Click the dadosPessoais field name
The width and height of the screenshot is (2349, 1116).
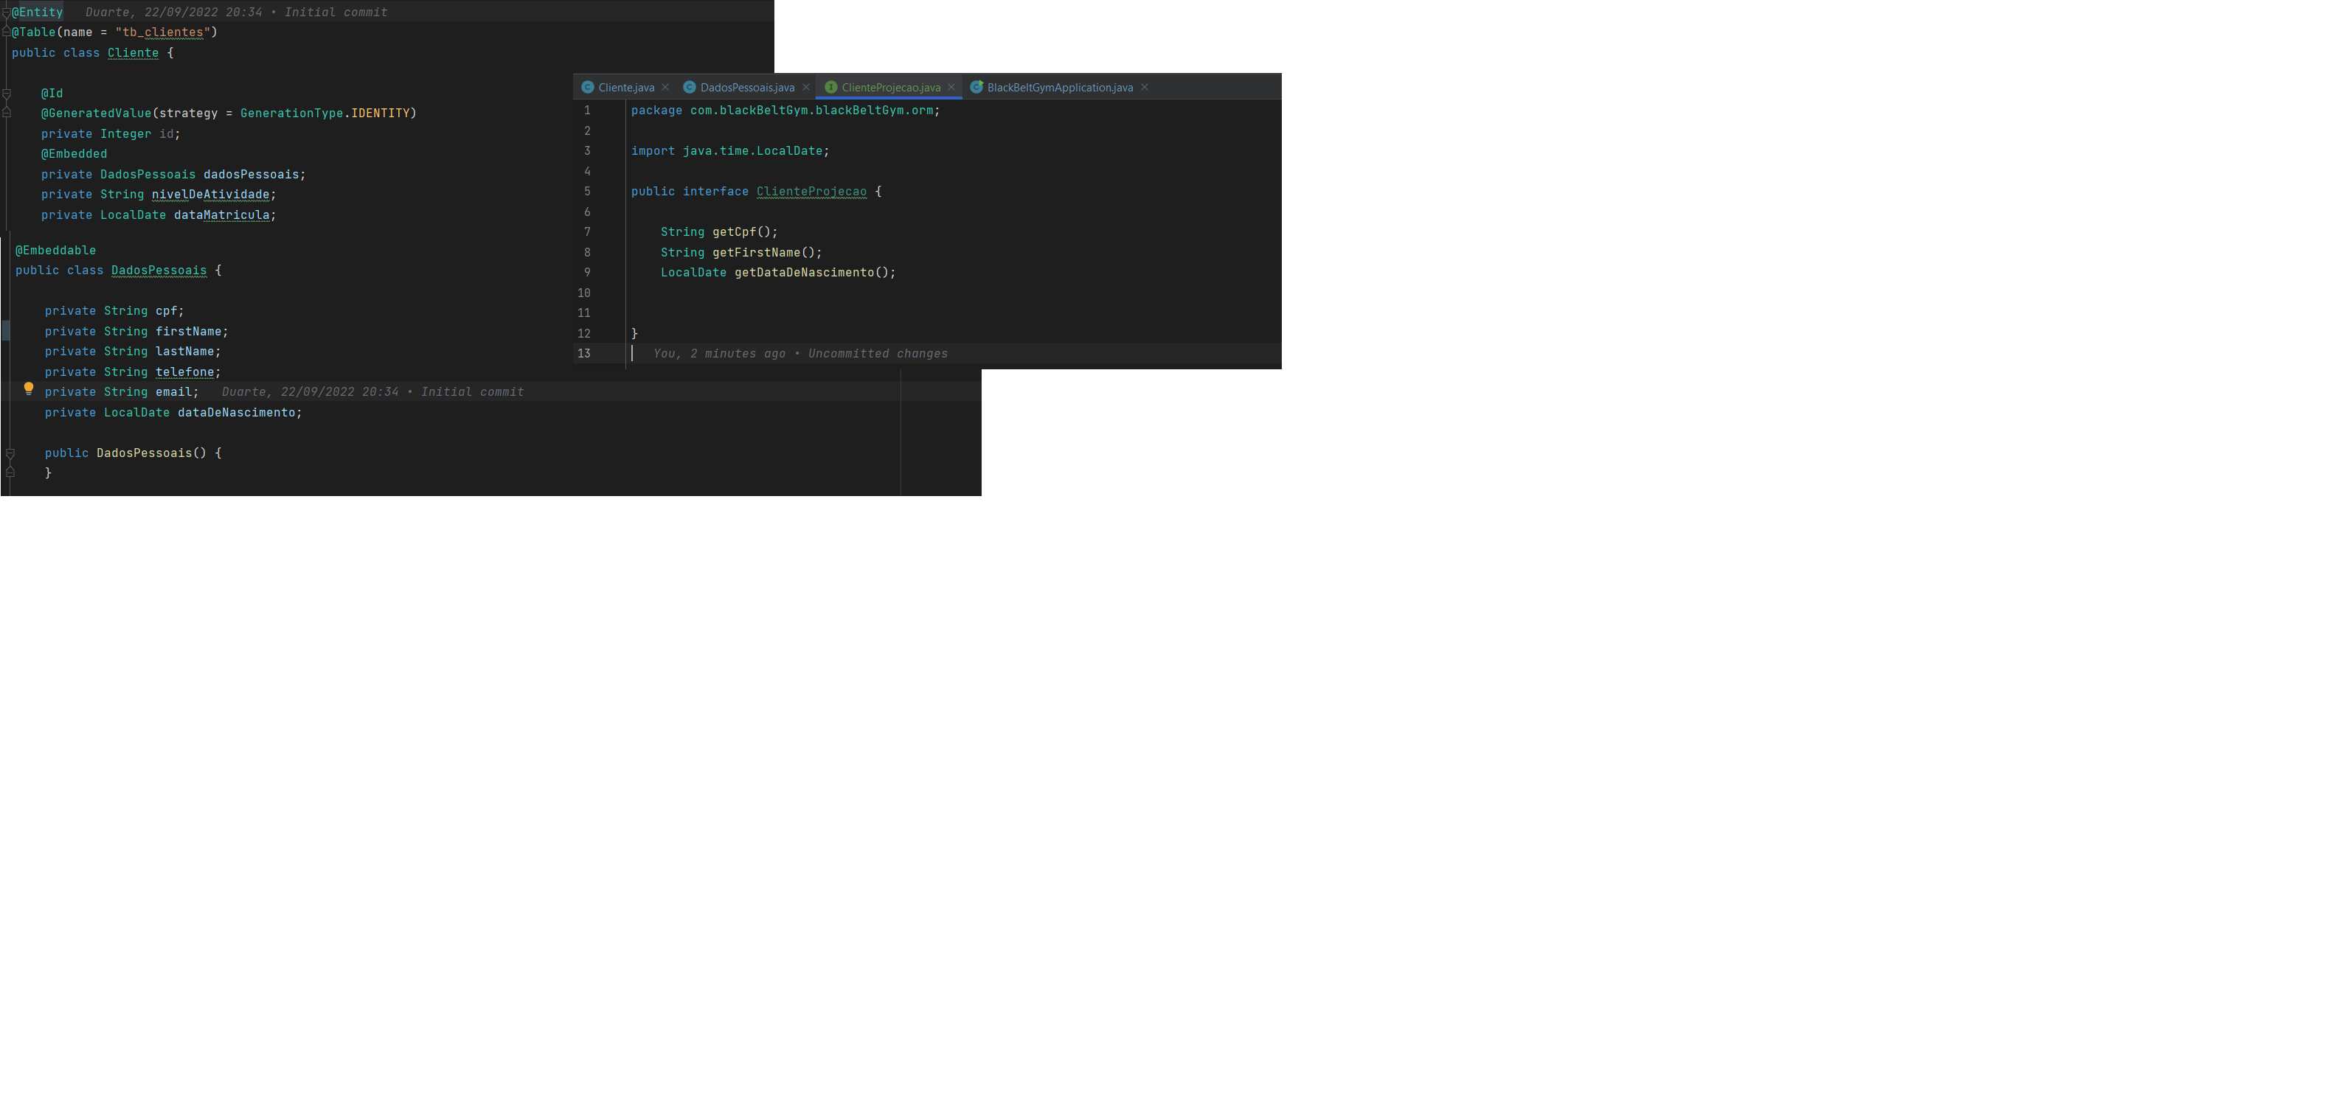pyautogui.click(x=251, y=174)
